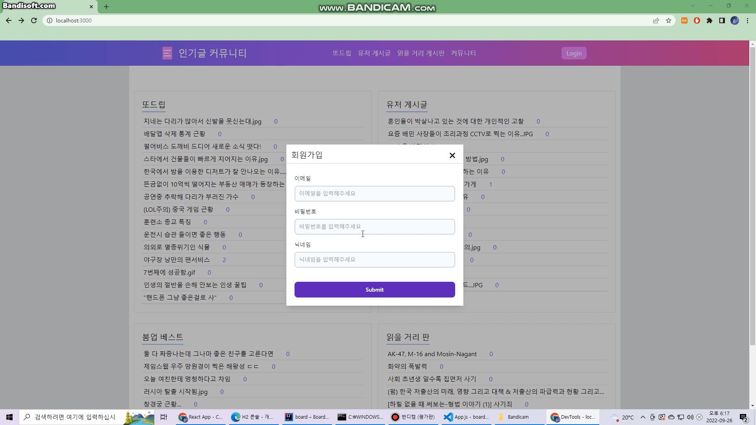
Task: Click the Submit button
Action: click(374, 290)
